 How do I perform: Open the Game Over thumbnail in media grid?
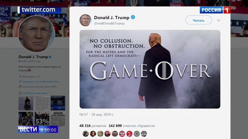coord(26,103)
